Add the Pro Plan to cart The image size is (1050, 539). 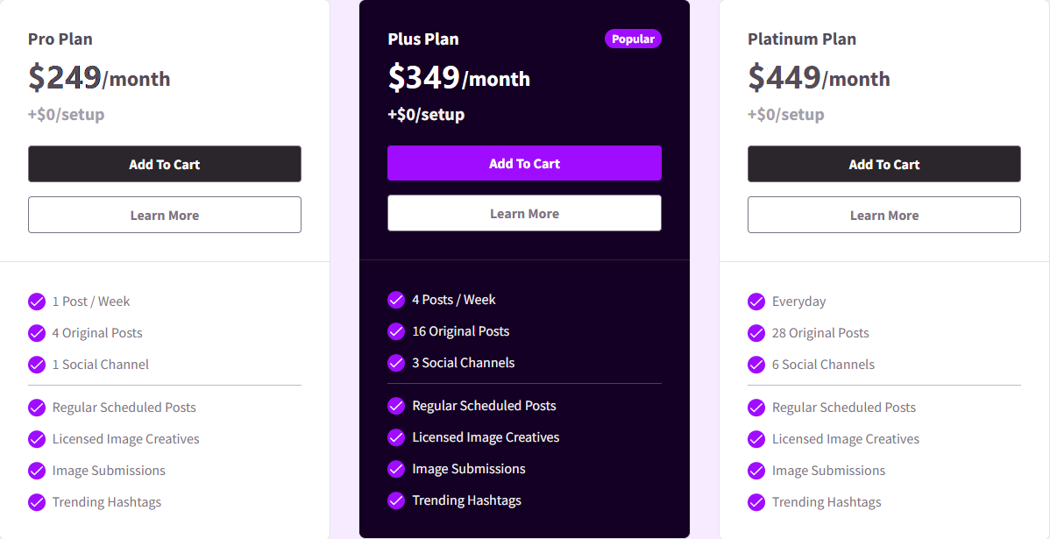(165, 164)
